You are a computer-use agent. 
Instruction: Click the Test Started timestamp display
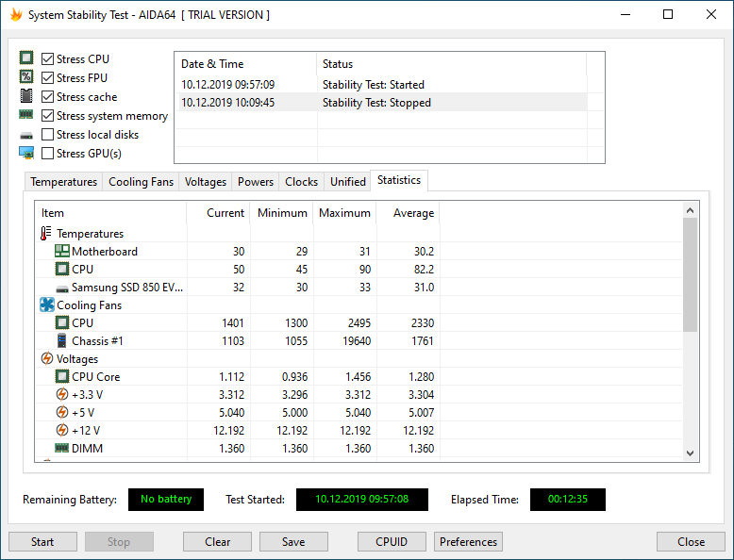click(x=362, y=499)
